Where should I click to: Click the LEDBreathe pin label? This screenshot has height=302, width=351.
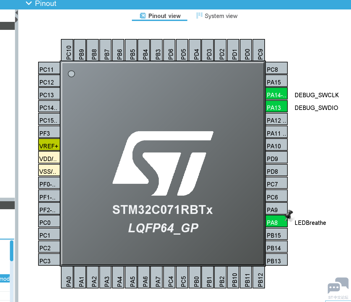[310, 223]
